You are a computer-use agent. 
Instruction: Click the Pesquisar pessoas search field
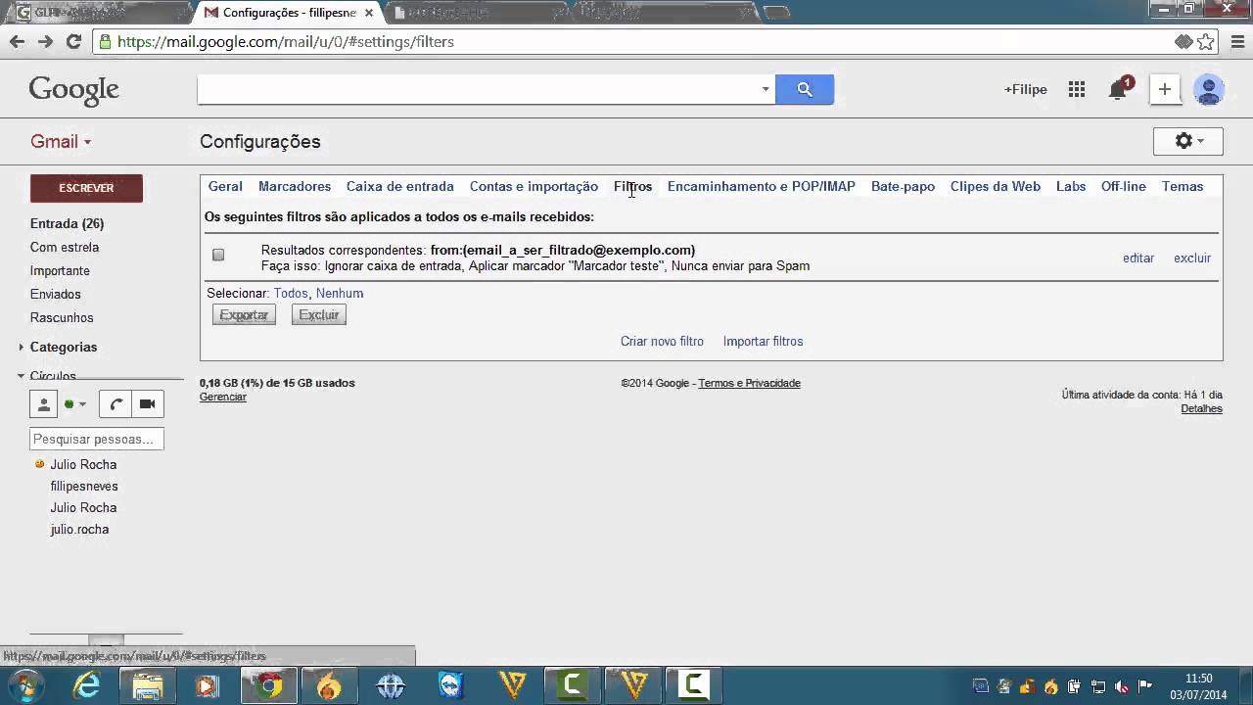click(x=97, y=439)
